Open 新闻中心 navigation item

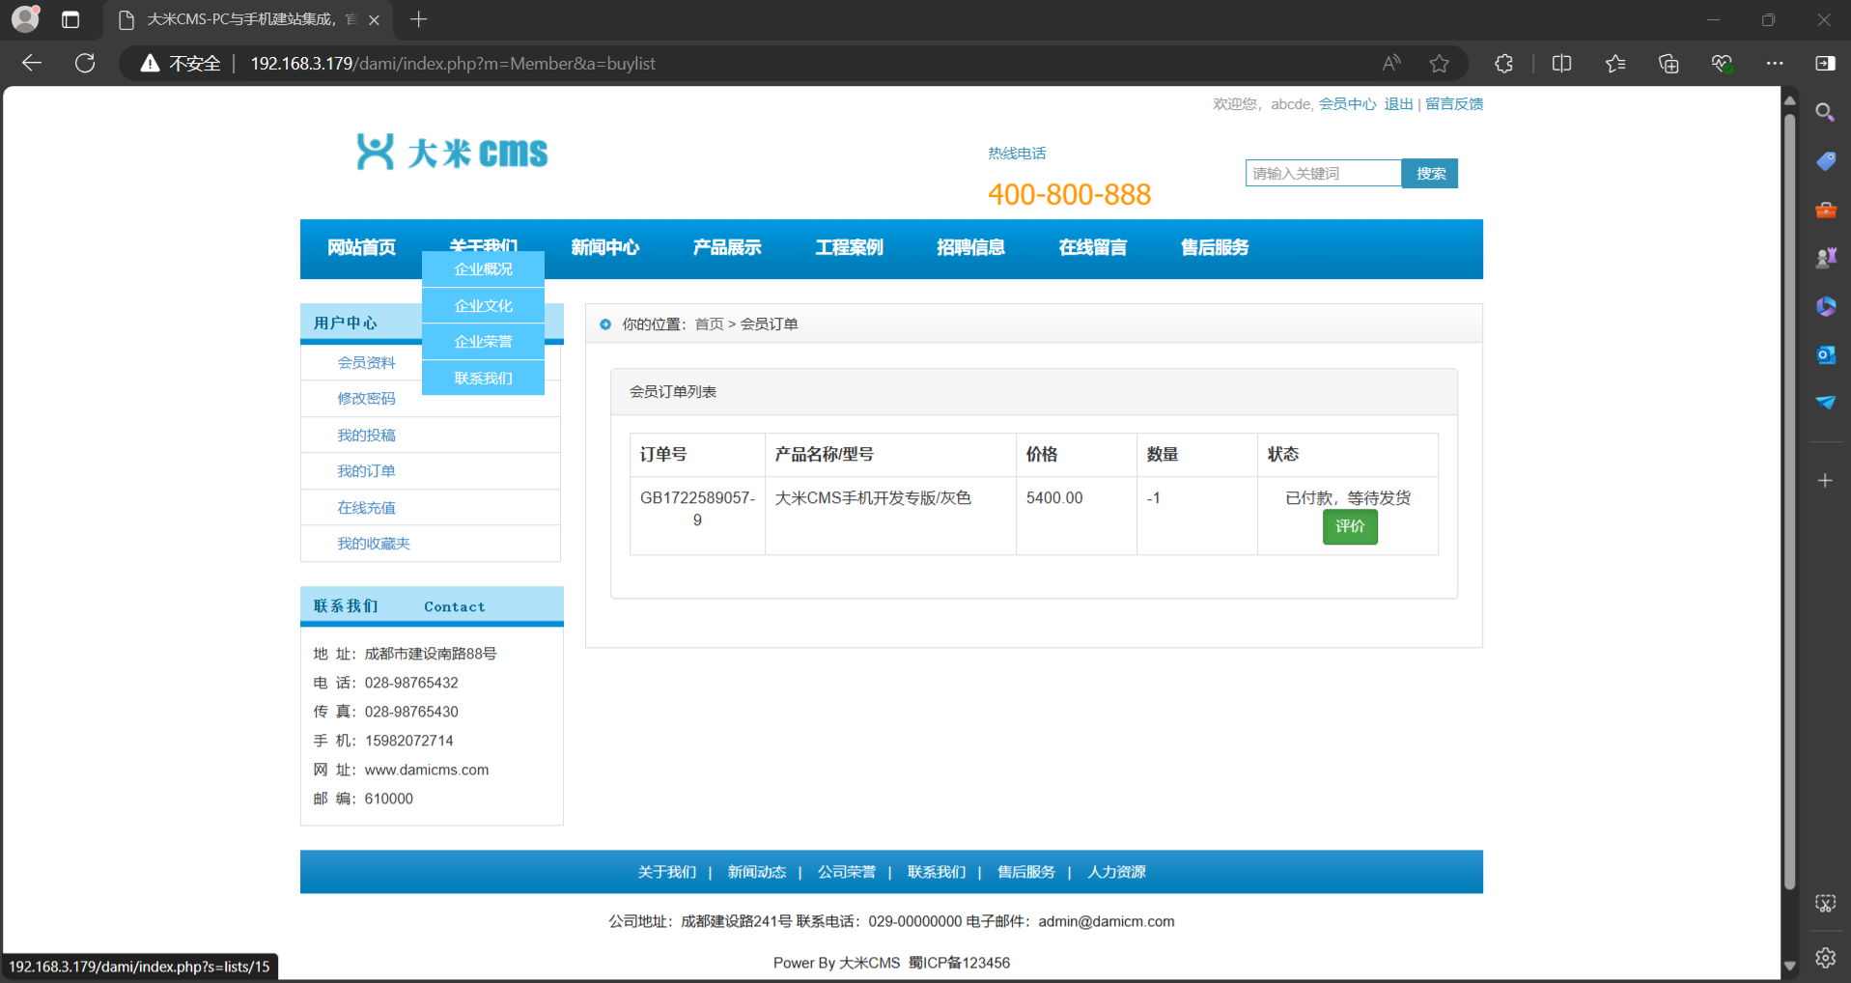tap(604, 248)
